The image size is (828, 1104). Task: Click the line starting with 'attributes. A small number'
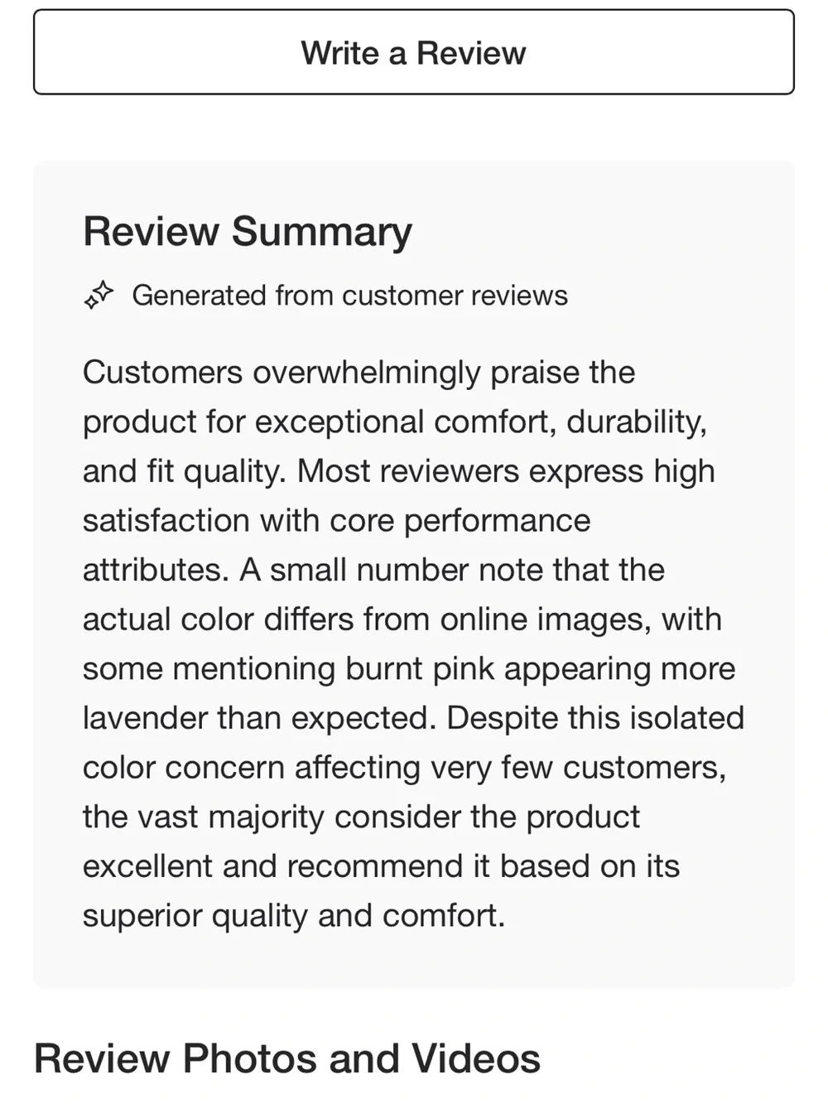(x=373, y=570)
